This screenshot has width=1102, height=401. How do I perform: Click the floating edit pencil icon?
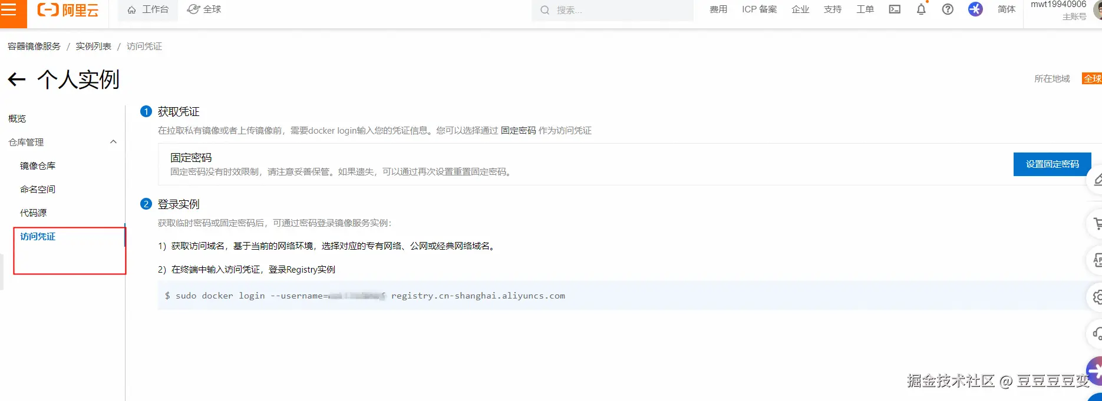[1096, 180]
